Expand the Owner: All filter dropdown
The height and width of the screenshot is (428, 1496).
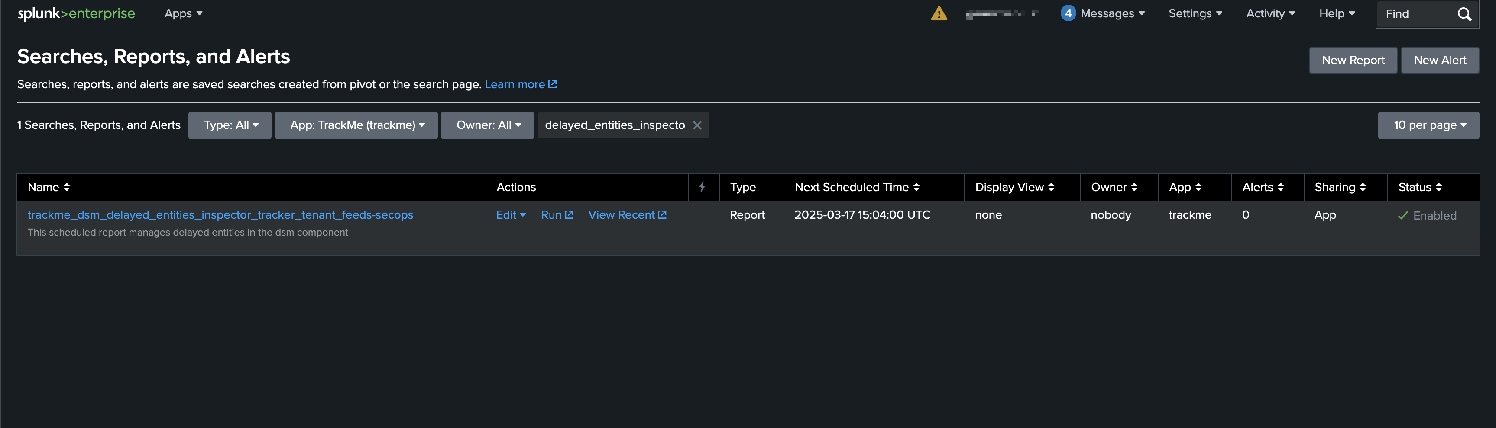487,125
